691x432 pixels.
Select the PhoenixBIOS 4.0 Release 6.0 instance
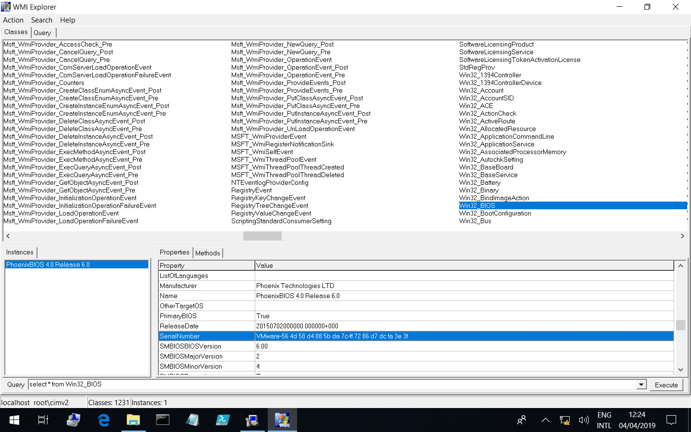[x=48, y=264]
